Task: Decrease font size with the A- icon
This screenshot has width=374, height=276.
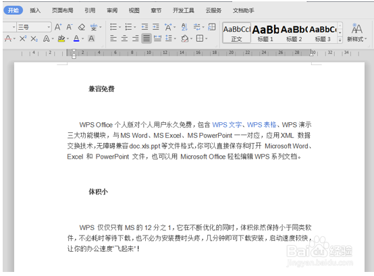Action: tap(70, 27)
